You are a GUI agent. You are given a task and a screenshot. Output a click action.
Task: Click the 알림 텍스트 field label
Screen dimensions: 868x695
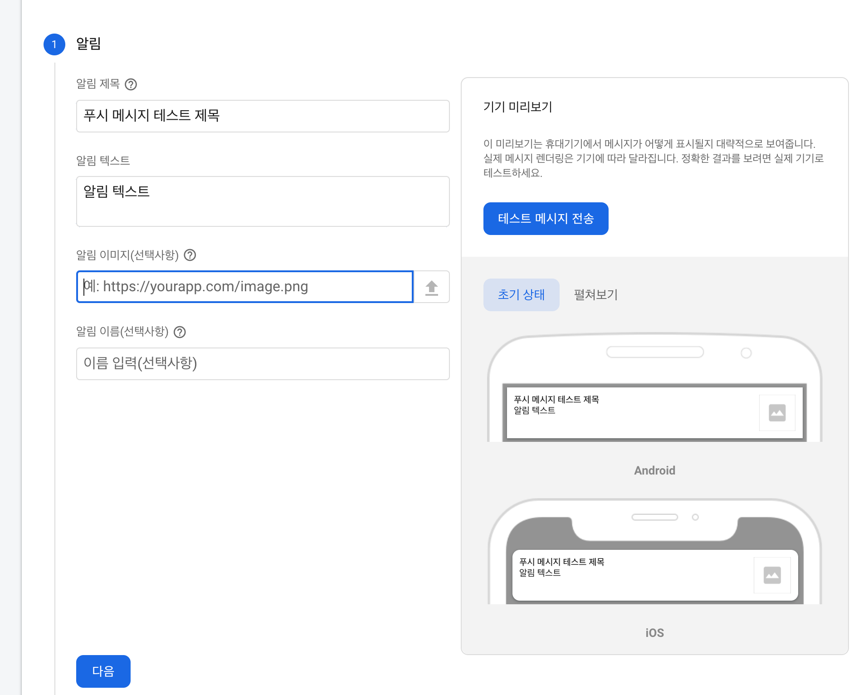tap(103, 161)
